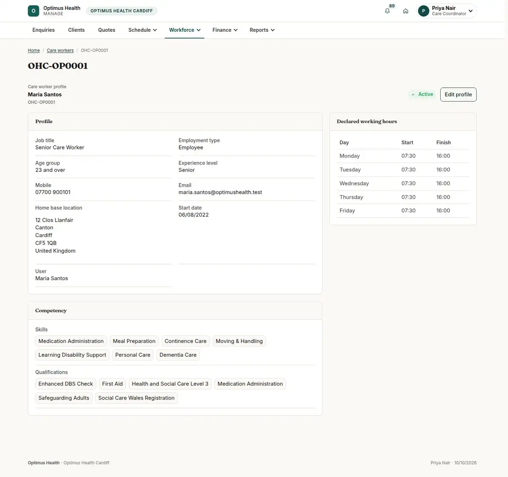Expand the Priya Nair user menu

[447, 11]
